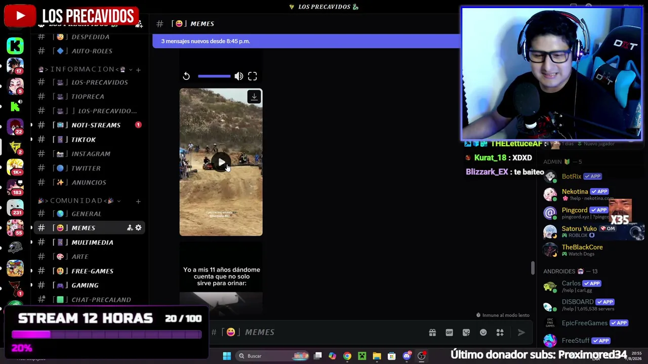The width and height of the screenshot is (648, 364).
Task: Open the server with 183 notifications
Action: tap(15, 187)
